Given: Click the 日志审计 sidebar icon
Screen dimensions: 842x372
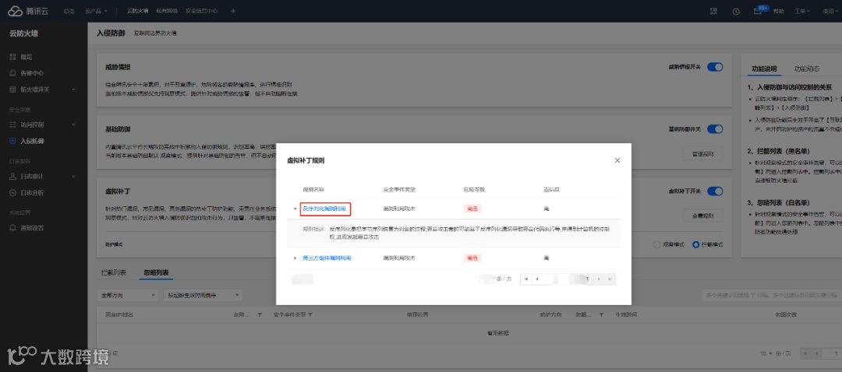Looking at the screenshot, I should tap(13, 177).
